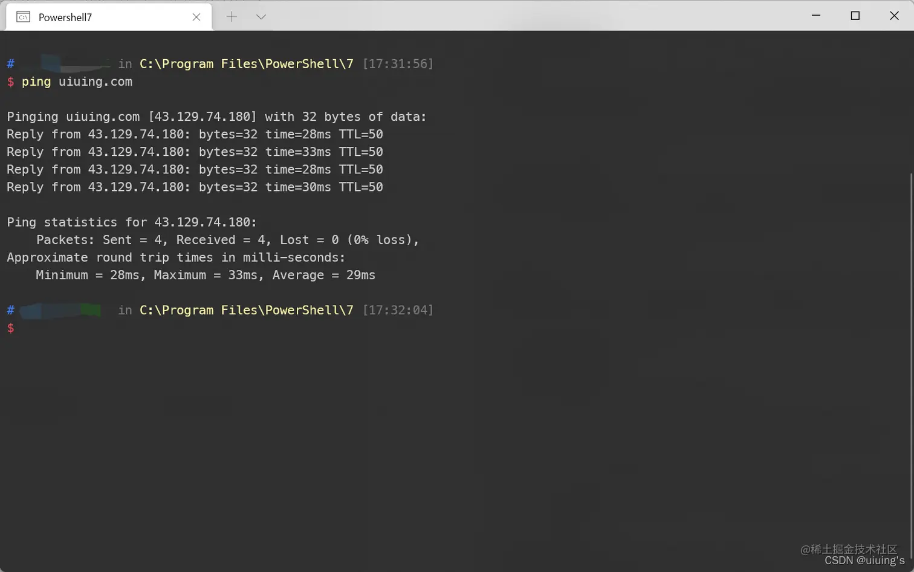Click the 'Minimum = 28ms' statistics line
Screen dimensions: 914x572
[x=206, y=275]
